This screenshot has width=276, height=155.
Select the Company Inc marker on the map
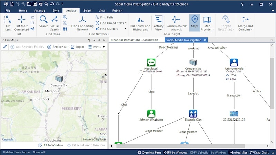click(x=59, y=79)
